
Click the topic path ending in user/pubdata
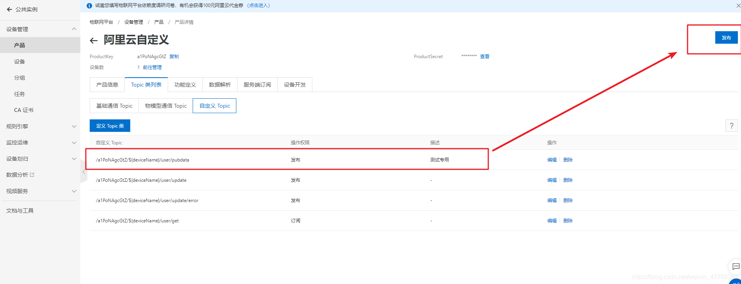[x=142, y=160]
